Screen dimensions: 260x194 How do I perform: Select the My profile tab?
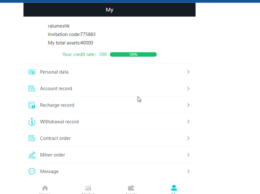pos(174,188)
